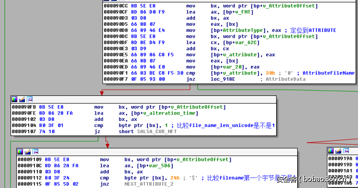Click opcode bytes 0F 85 93 00
Screen dimensions: 358x188
pyautogui.click(x=148, y=79)
